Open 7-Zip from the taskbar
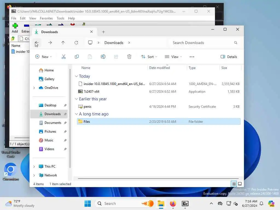Viewport: 280px width, 210px height. pyautogui.click(x=185, y=203)
